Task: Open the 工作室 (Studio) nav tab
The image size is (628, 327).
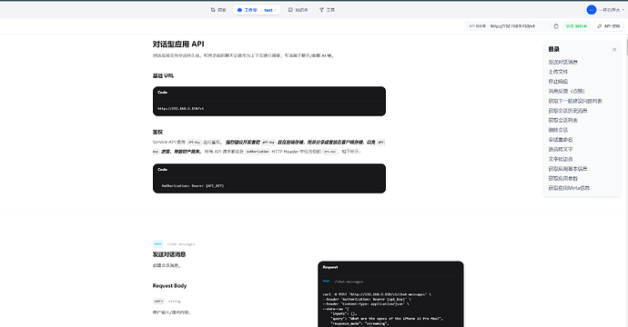Action: point(248,10)
